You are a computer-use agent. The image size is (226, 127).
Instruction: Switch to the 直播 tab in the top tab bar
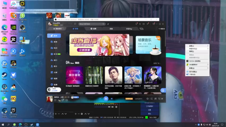coord(94,29)
